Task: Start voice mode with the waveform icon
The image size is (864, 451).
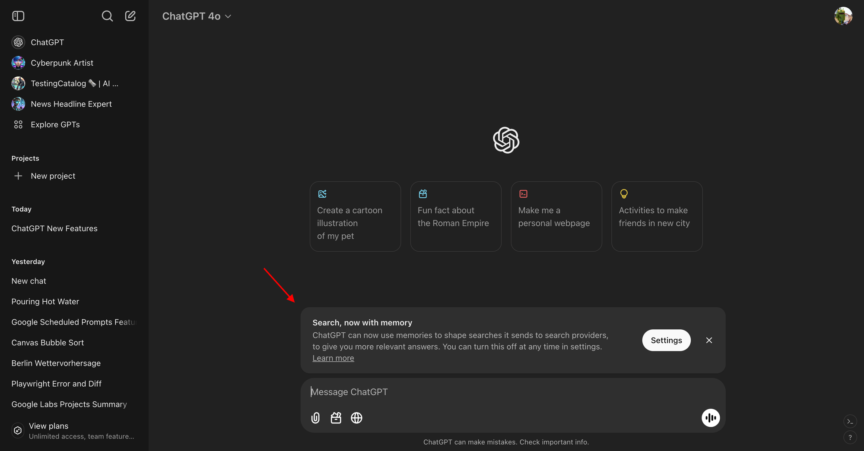Action: [711, 418]
